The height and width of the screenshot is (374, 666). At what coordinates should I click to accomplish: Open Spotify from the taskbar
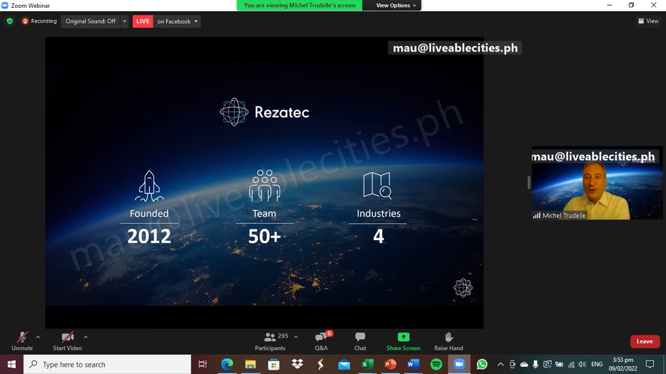pos(436,364)
